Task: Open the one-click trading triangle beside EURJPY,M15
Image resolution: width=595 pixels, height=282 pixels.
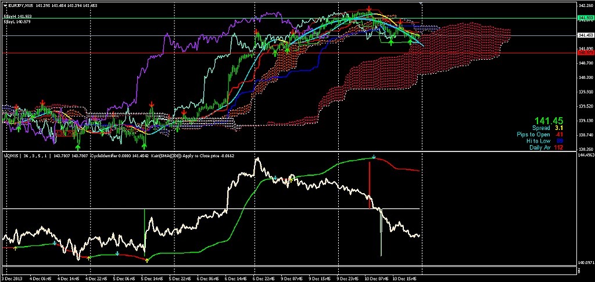Action: pyautogui.click(x=4, y=4)
